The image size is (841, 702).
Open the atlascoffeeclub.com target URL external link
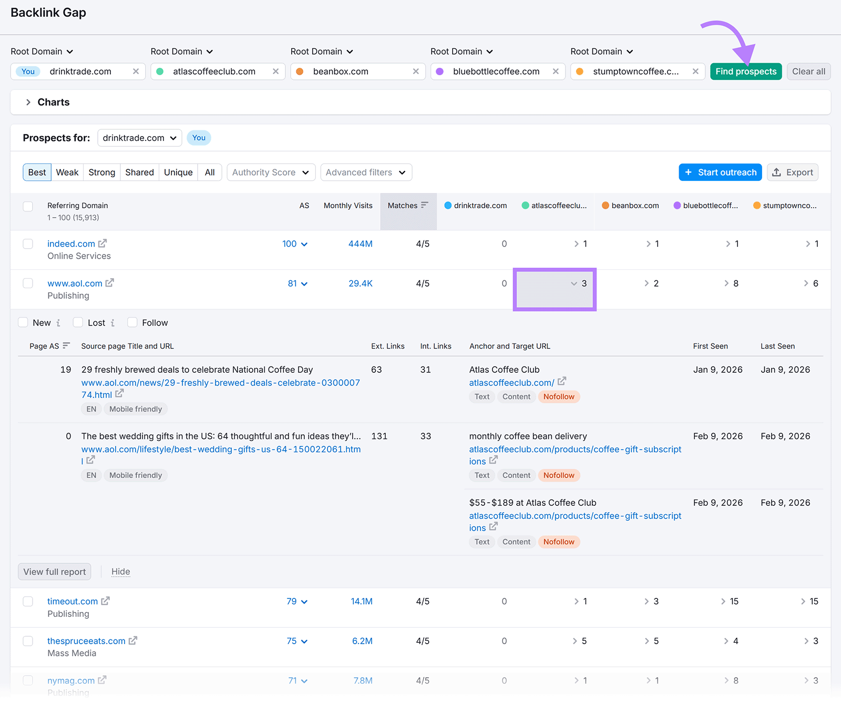(x=562, y=382)
